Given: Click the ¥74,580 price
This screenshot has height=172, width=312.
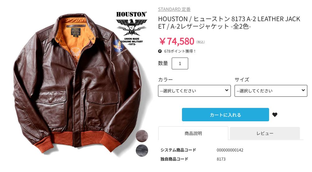Looking at the screenshot, I should [x=177, y=41].
